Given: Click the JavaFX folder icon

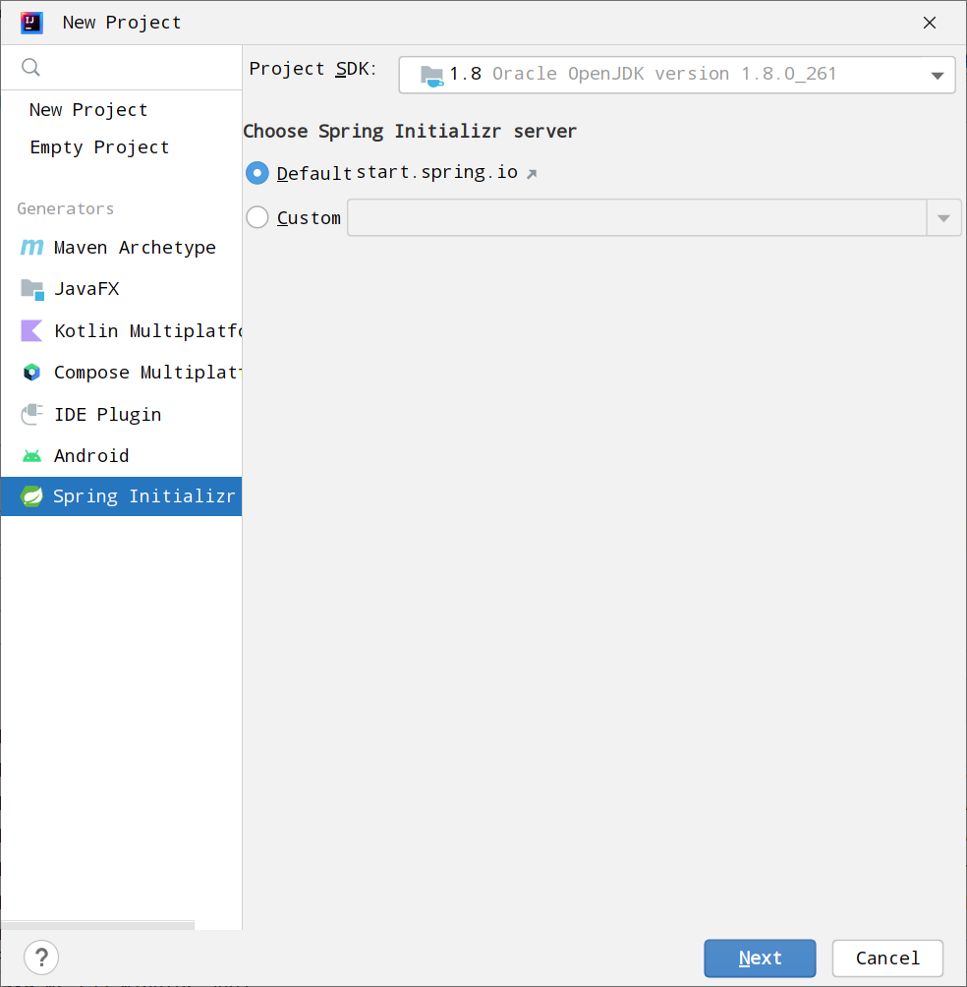Looking at the screenshot, I should [32, 290].
